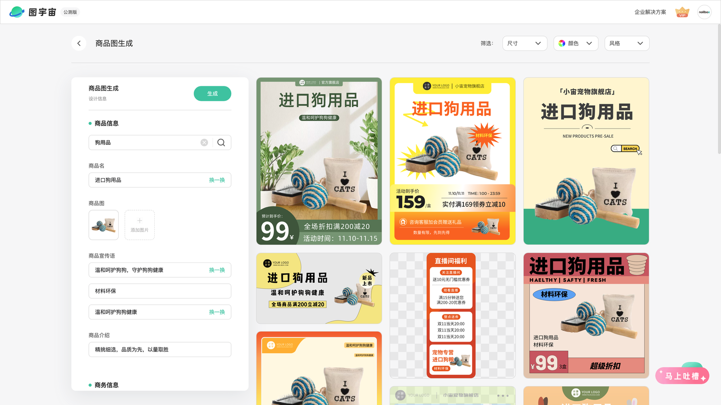Open the red 超级折扣 poster template

click(x=586, y=316)
